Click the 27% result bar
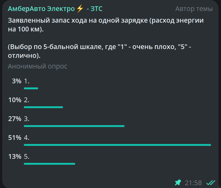The image size is (221, 188). pos(74,126)
